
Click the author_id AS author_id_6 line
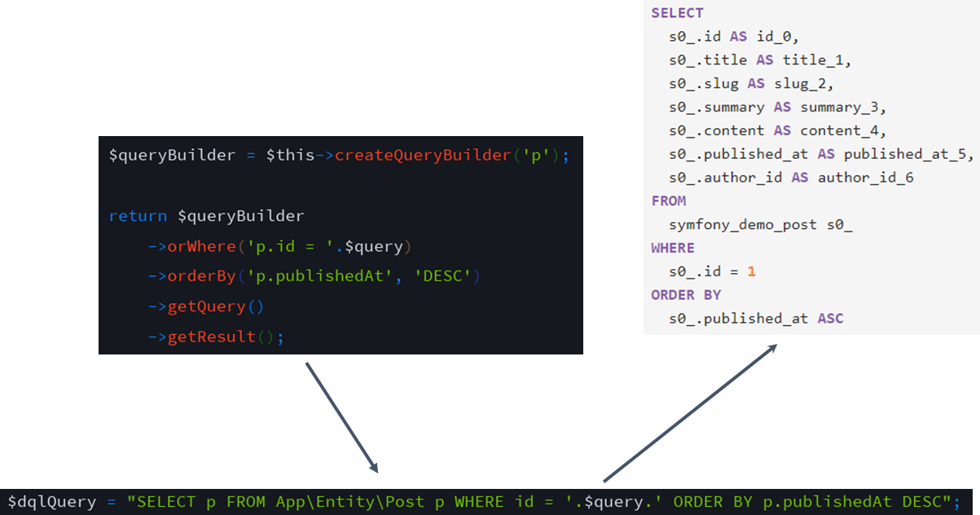[x=791, y=178]
